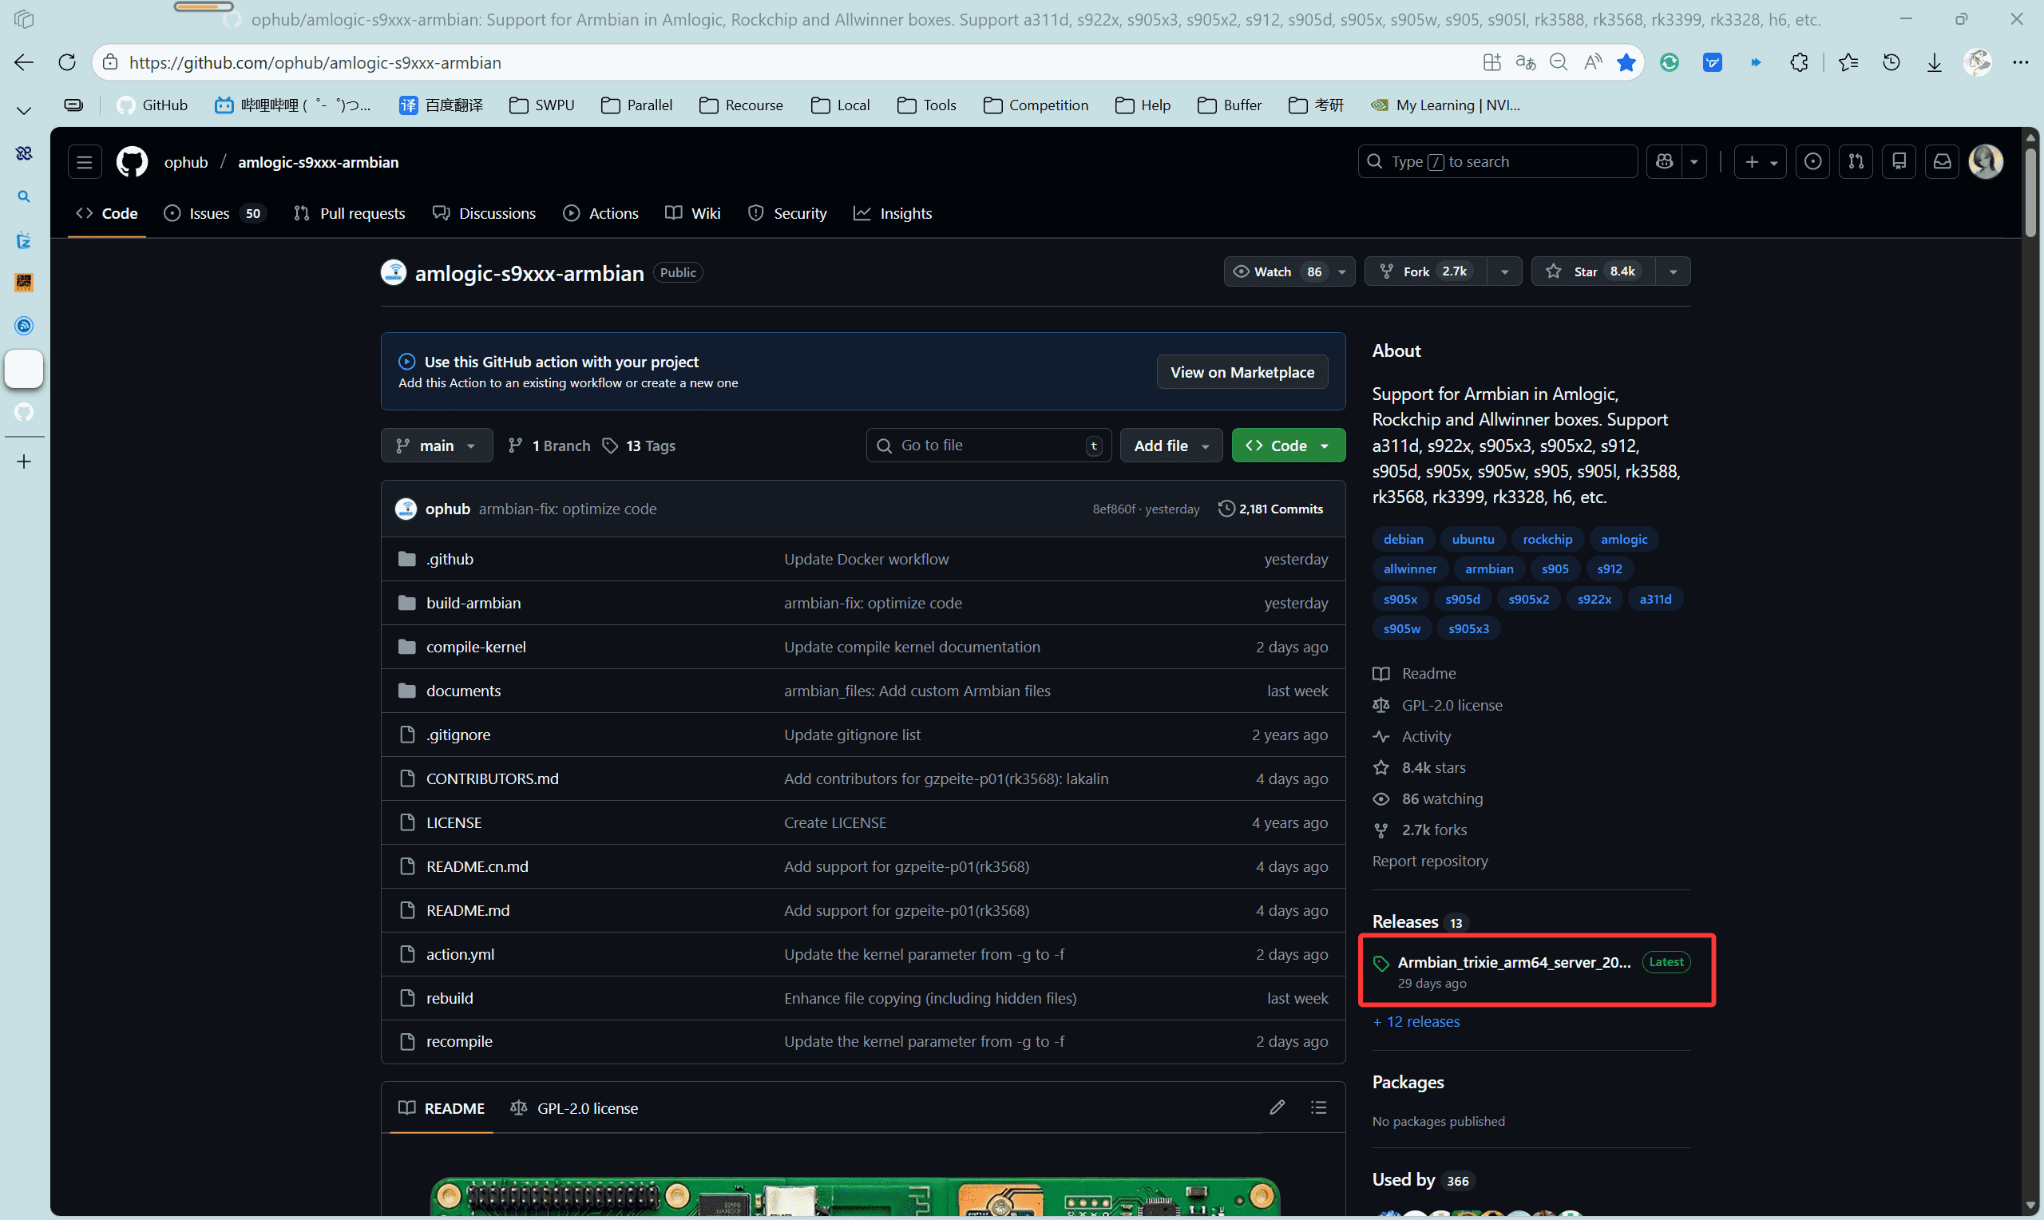
Task: Click the browser extensions puzzle icon
Action: [x=1798, y=62]
